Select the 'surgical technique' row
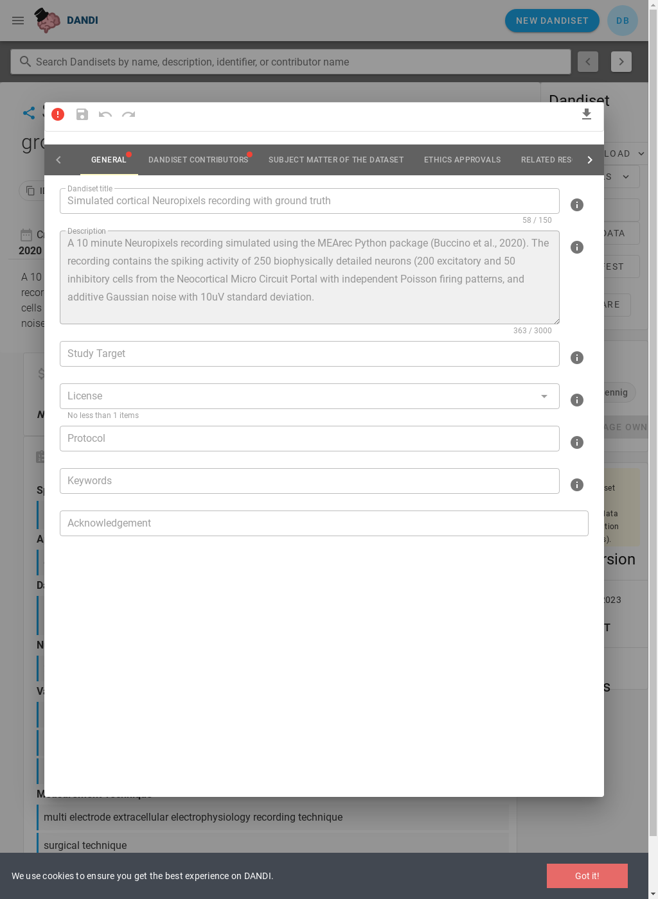The width and height of the screenshot is (658, 899). coord(273,844)
